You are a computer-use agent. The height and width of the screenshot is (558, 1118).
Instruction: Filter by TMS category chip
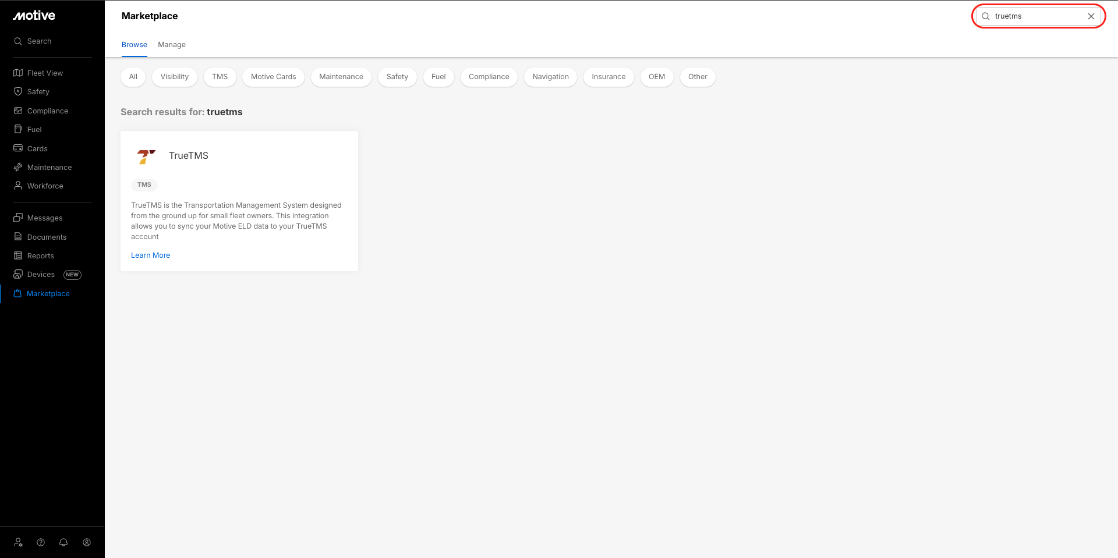tap(220, 77)
